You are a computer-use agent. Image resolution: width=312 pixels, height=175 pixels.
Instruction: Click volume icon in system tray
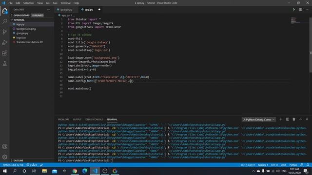click(x=278, y=171)
